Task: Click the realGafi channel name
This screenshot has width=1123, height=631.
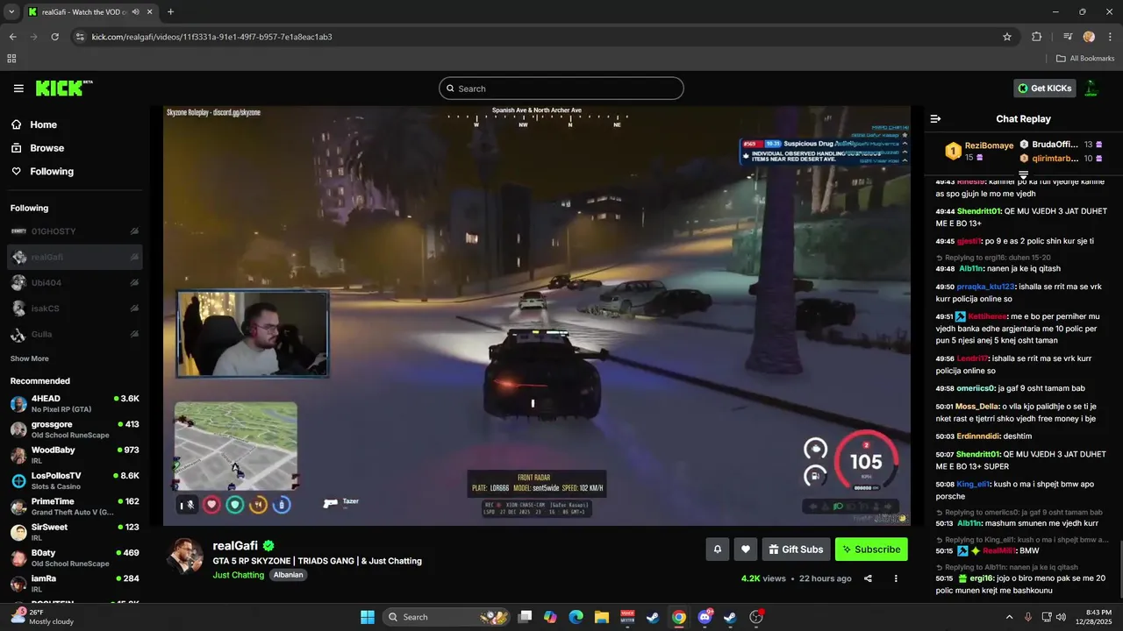Action: [x=235, y=545]
